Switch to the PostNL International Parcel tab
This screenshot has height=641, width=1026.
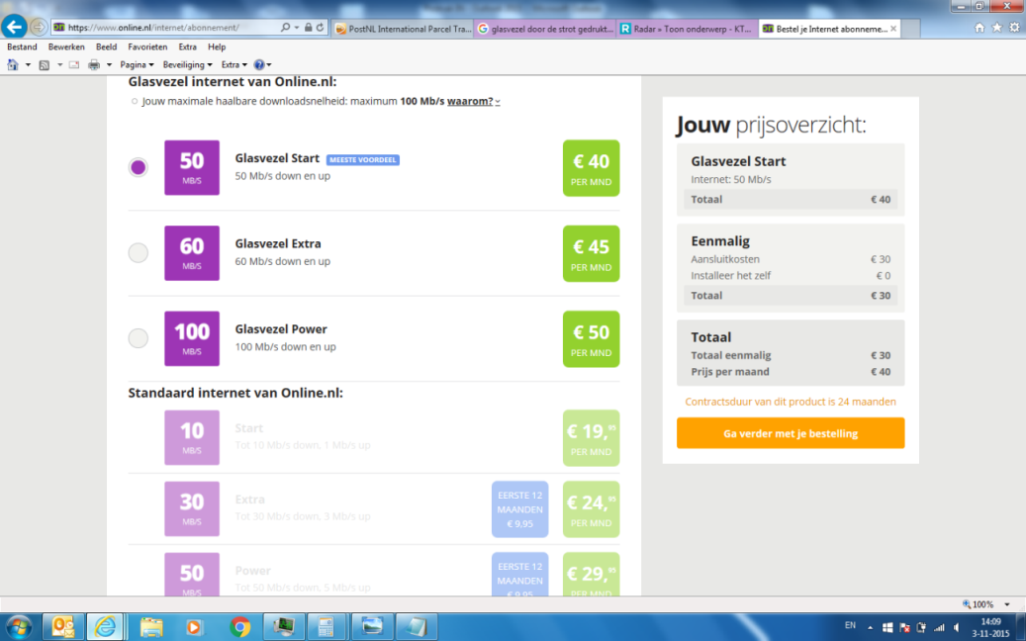402,29
